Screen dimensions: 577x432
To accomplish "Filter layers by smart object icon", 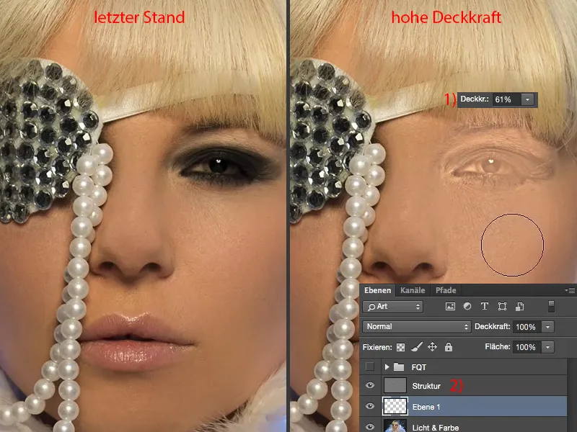I will click(x=519, y=307).
